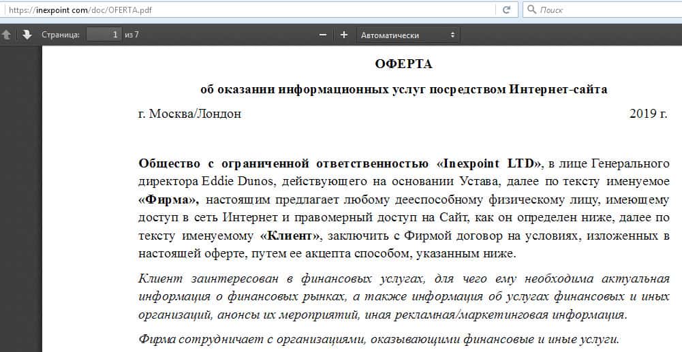Click the bold word «Фирма»
This screenshot has height=352, width=682.
168,200
